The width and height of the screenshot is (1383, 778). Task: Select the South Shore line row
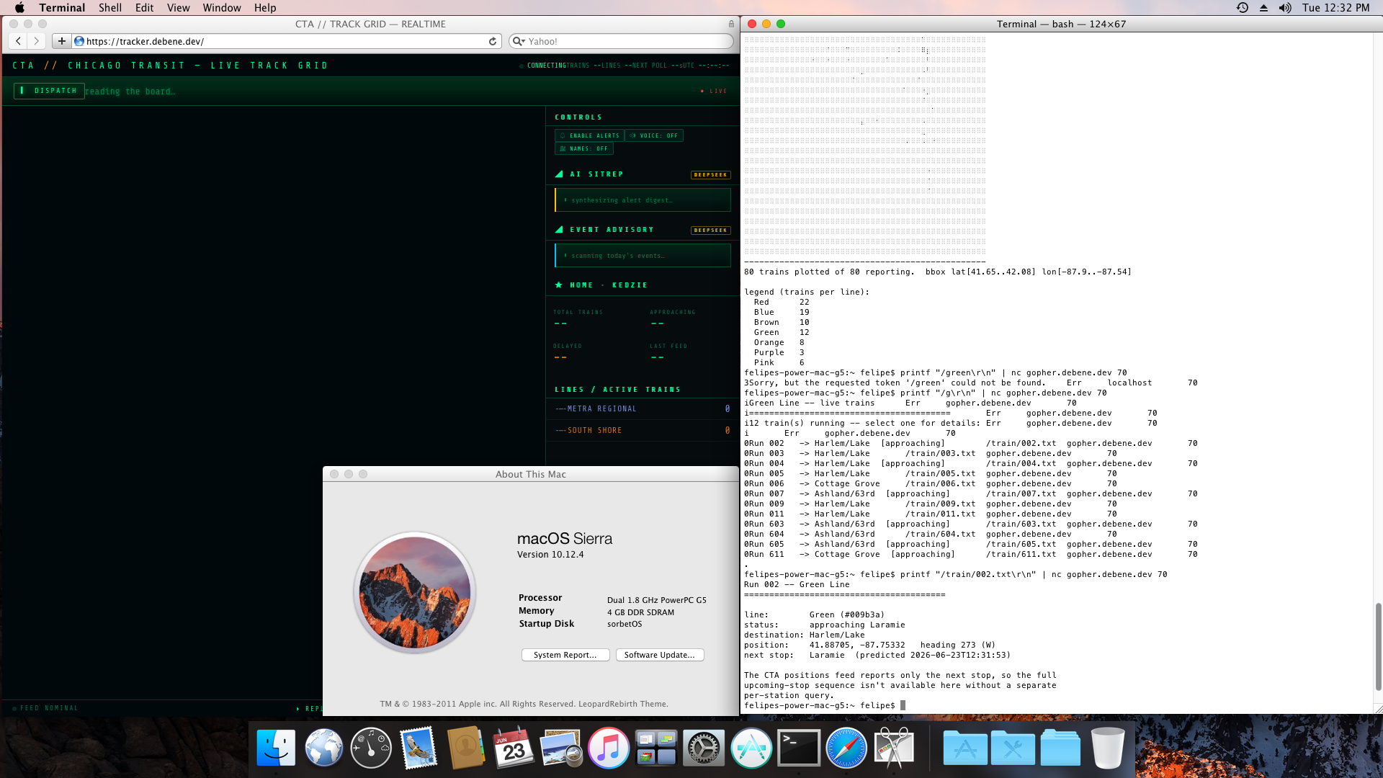pyautogui.click(x=643, y=430)
